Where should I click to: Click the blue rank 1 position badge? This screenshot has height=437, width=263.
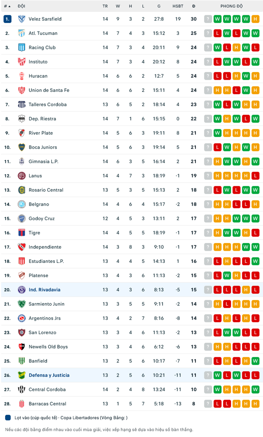pyautogui.click(x=7, y=19)
